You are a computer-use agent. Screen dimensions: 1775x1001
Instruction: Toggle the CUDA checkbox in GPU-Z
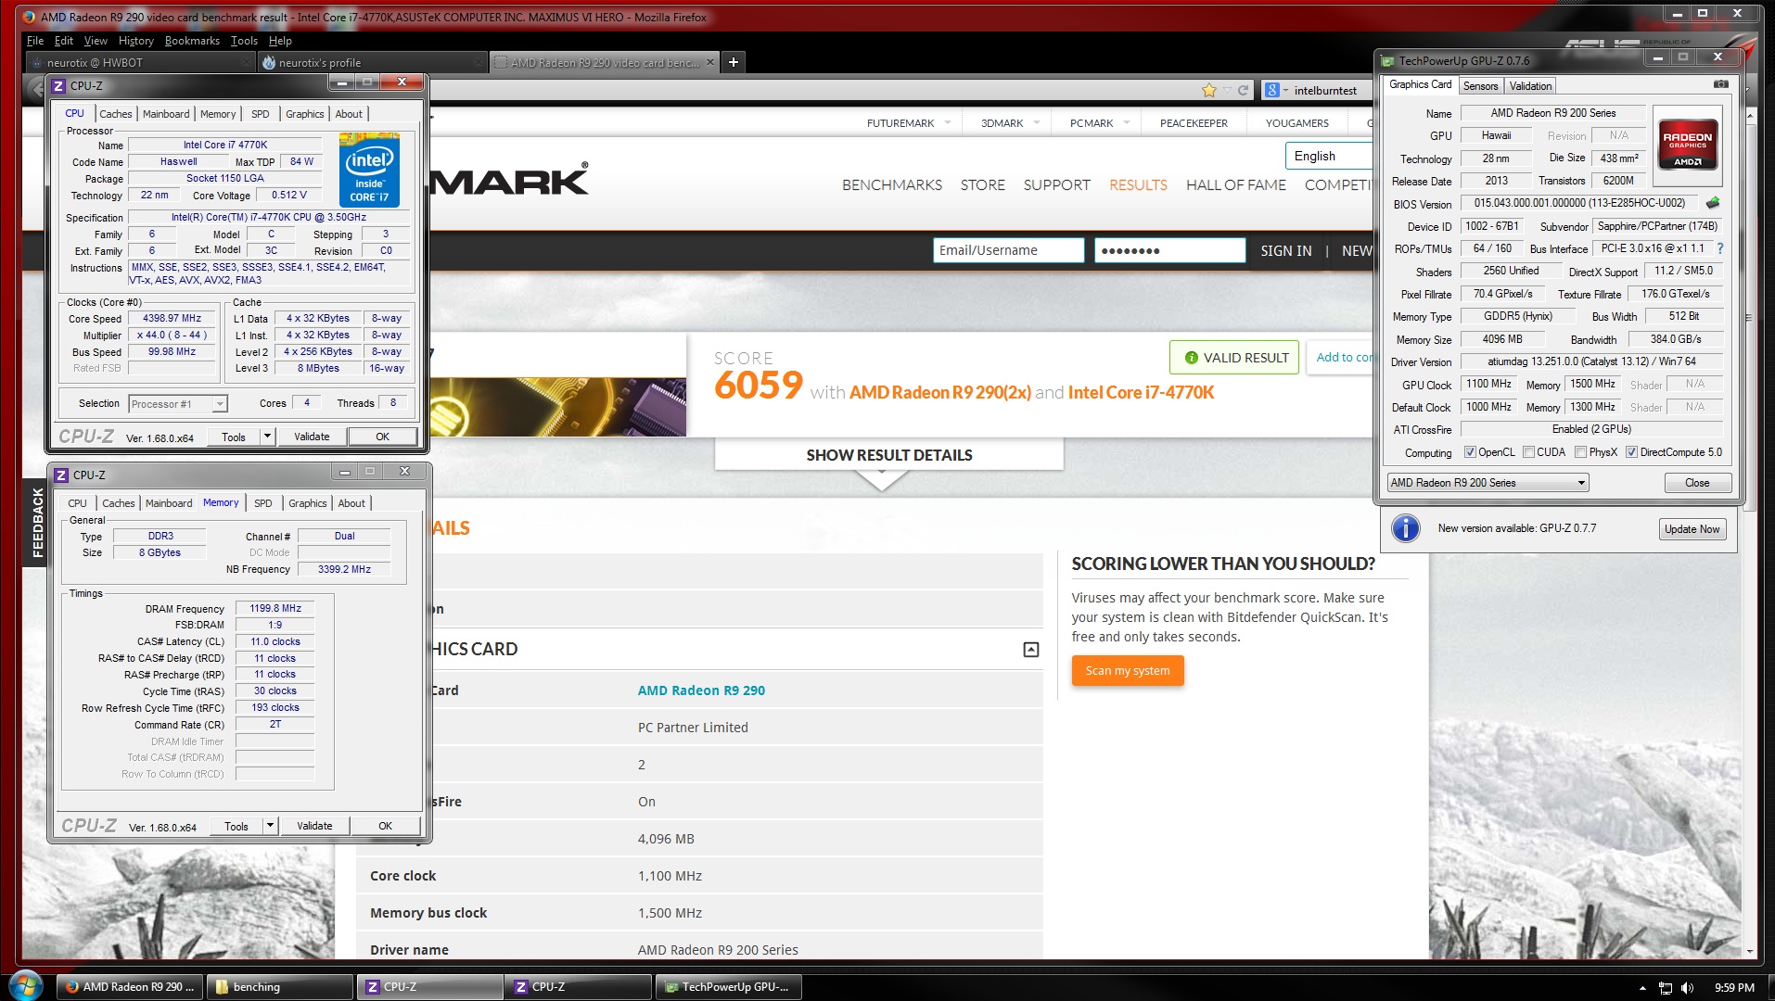(x=1527, y=452)
